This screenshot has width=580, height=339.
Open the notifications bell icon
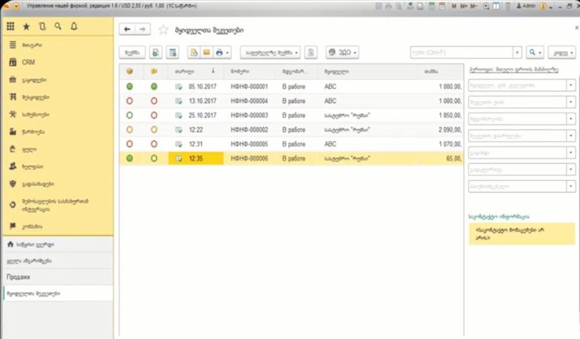74,26
